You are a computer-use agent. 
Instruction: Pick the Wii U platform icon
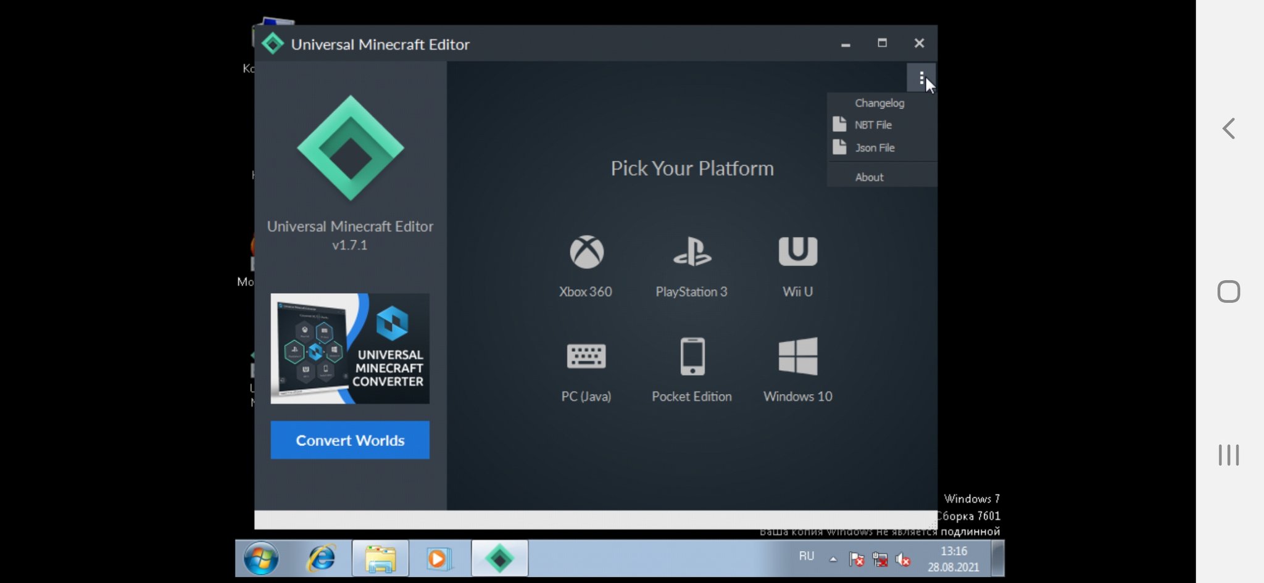798,251
